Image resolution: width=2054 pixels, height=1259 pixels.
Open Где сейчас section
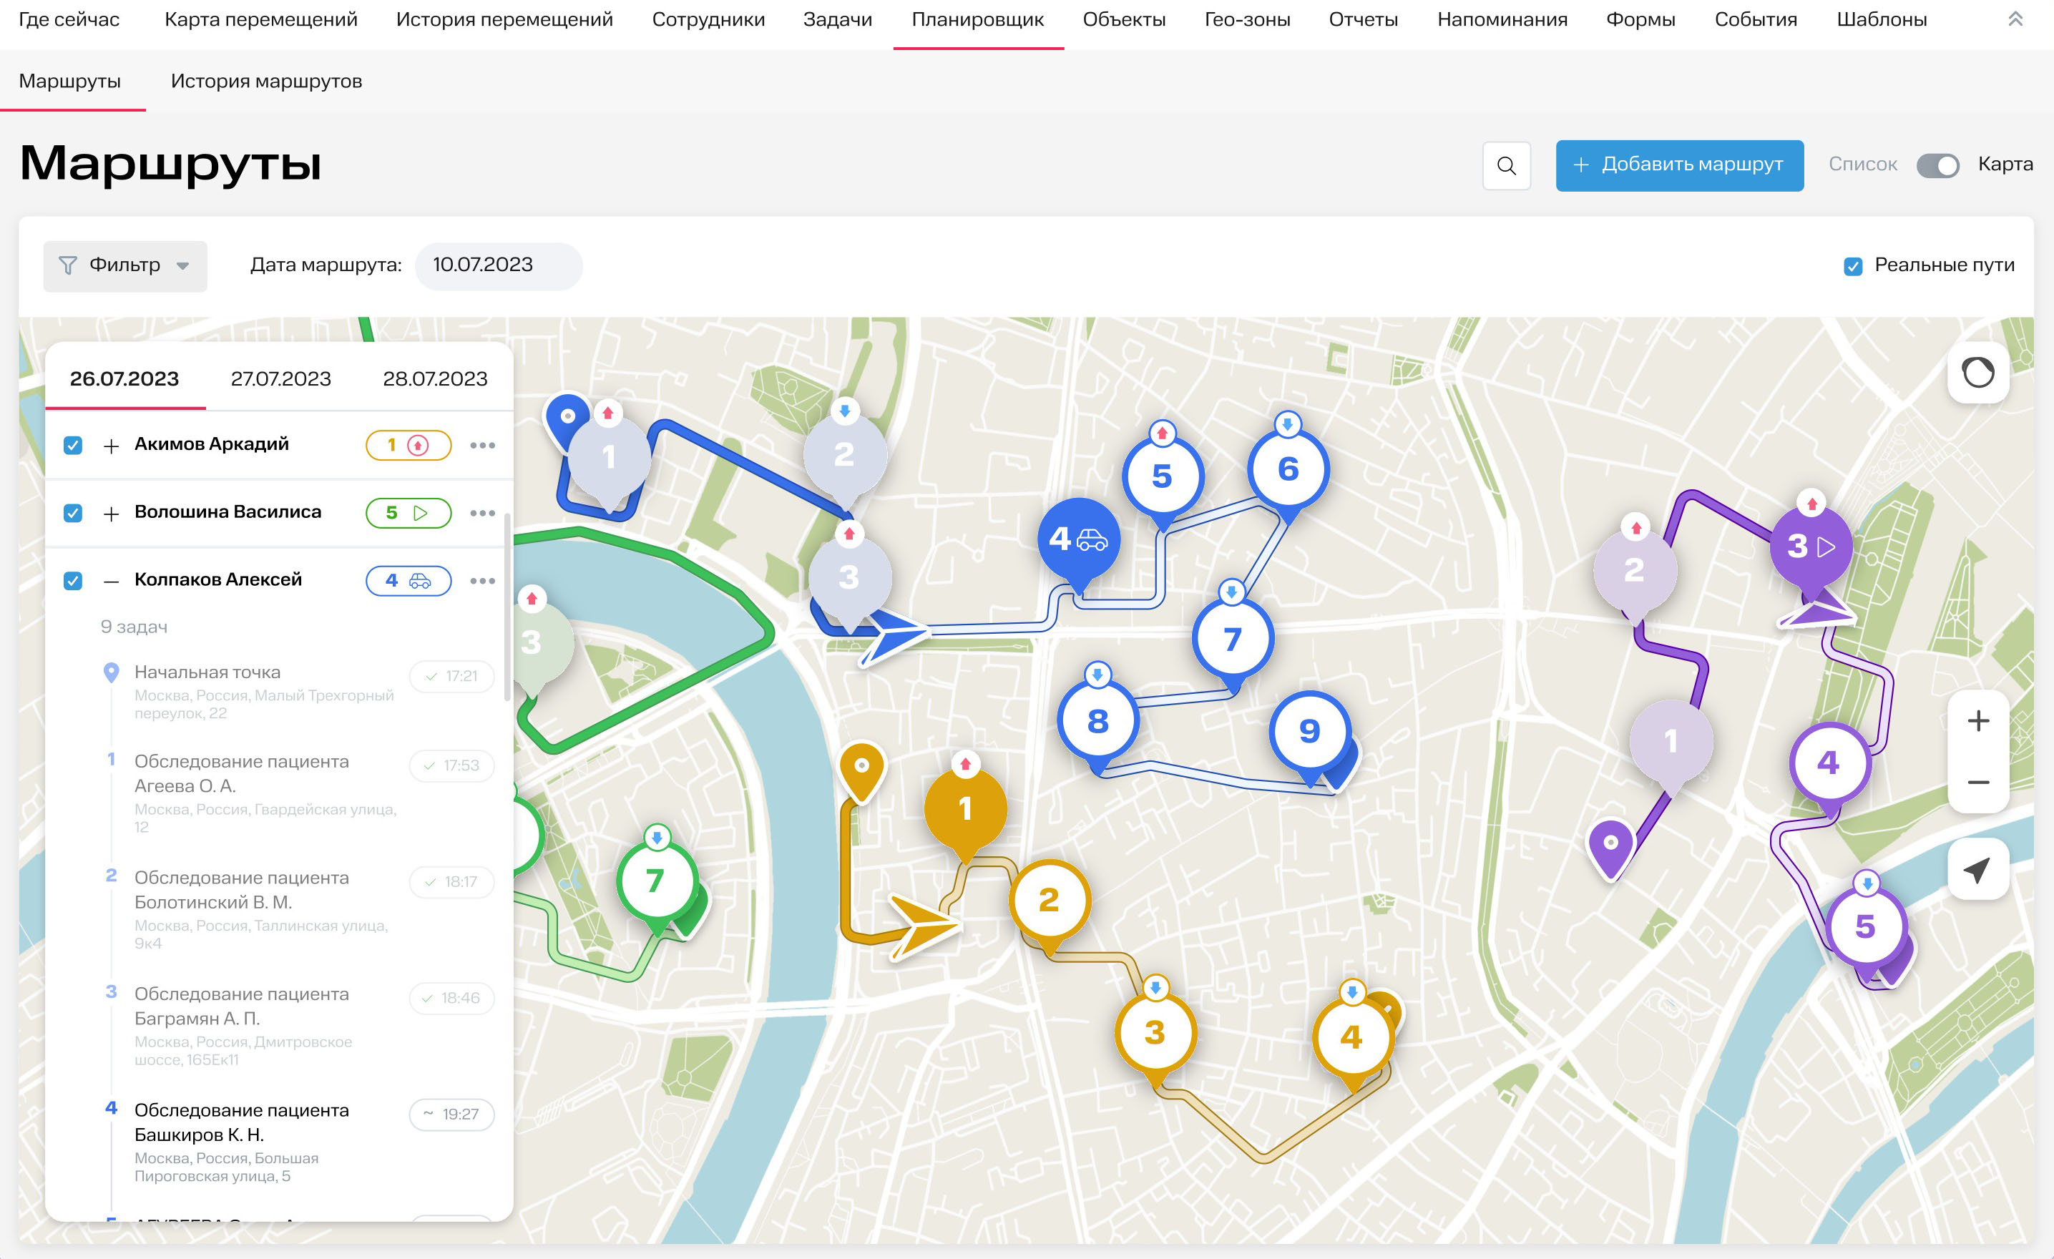pyautogui.click(x=69, y=19)
